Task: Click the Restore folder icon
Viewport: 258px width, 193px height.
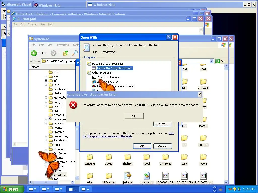Action: [x=203, y=138]
